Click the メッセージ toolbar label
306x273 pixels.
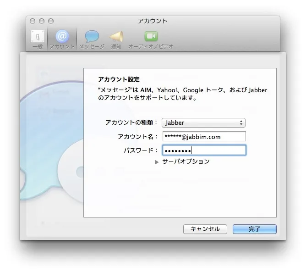coord(92,47)
